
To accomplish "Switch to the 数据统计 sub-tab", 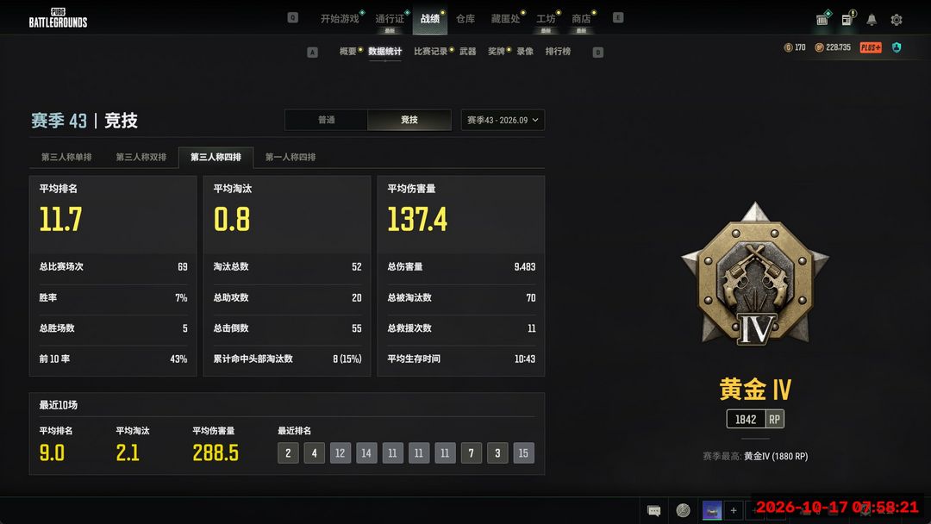I will point(384,52).
